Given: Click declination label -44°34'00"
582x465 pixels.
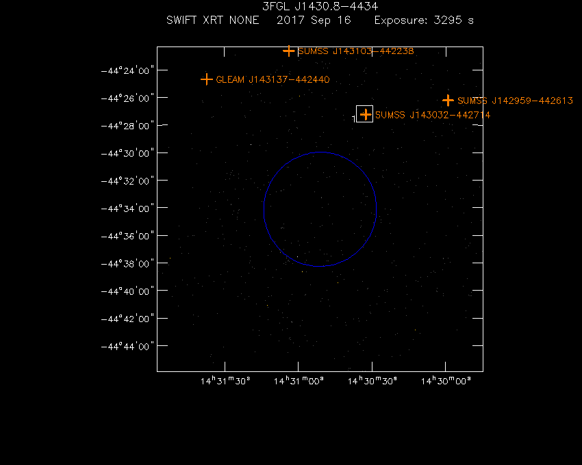Looking at the screenshot, I should click(127, 209).
